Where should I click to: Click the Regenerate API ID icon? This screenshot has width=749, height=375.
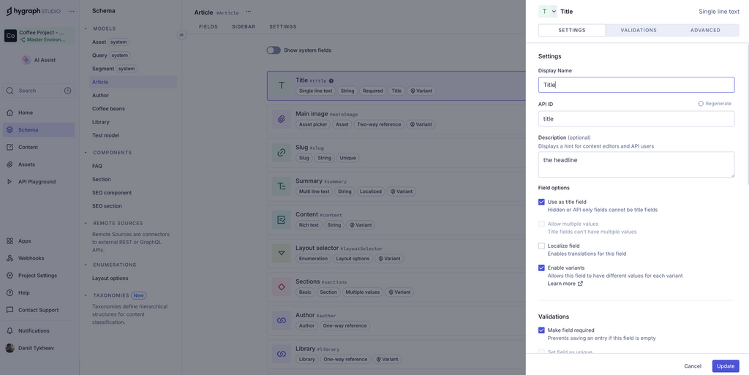tap(701, 104)
